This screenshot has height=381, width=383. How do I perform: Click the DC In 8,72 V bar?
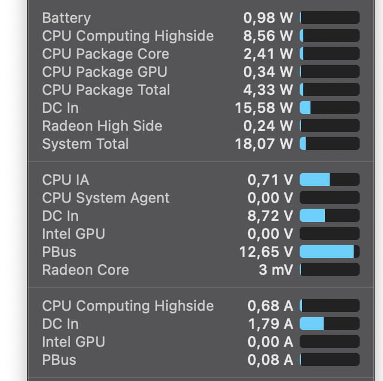329,216
